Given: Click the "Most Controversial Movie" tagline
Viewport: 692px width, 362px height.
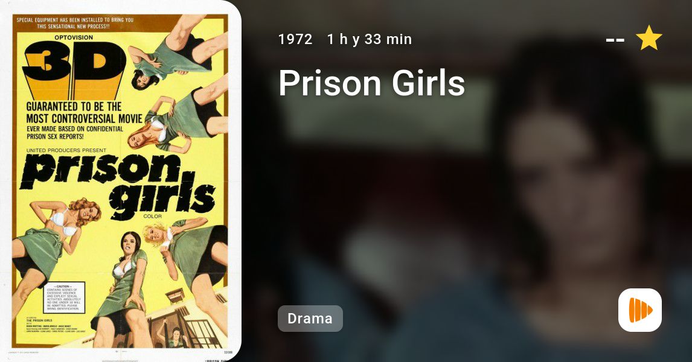Looking at the screenshot, I should [x=85, y=119].
